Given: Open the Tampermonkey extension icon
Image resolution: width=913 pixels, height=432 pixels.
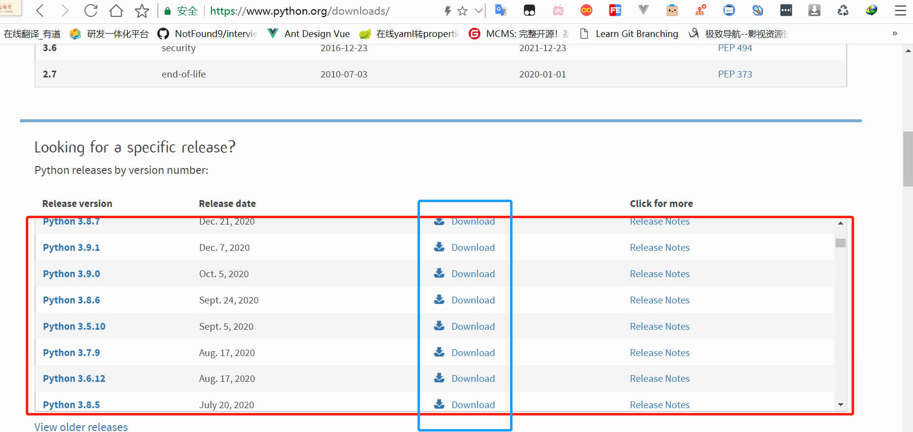Looking at the screenshot, I should [x=530, y=10].
